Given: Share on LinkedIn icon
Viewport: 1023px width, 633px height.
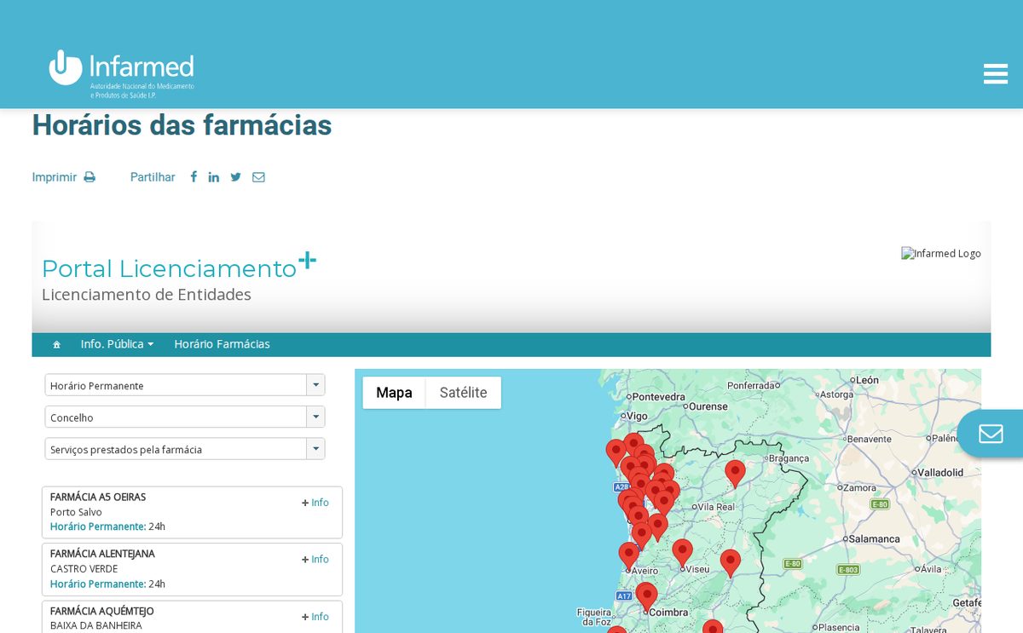Looking at the screenshot, I should [214, 177].
